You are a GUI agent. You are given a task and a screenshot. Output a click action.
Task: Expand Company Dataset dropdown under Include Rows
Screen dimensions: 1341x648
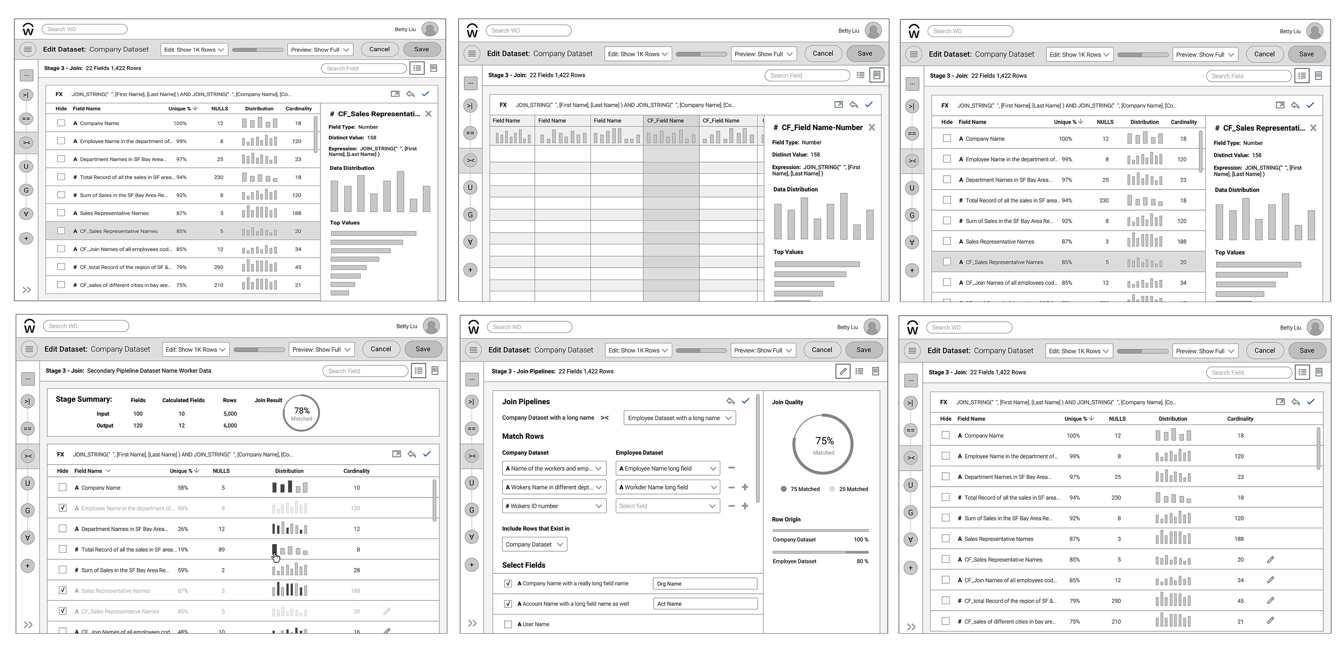pos(534,545)
